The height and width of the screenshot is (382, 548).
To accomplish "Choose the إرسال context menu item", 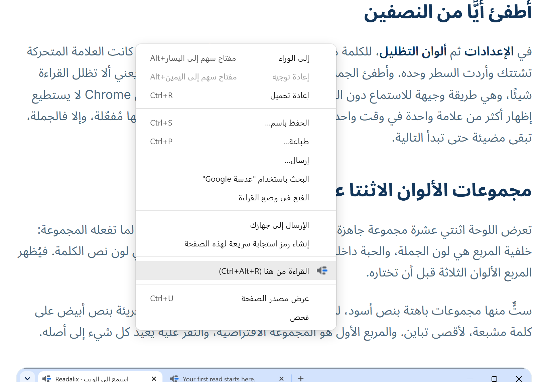I will pos(236,161).
